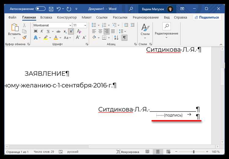Screen dimensions: 229x159
Task: Open the Файл tab
Action: point(12,17)
